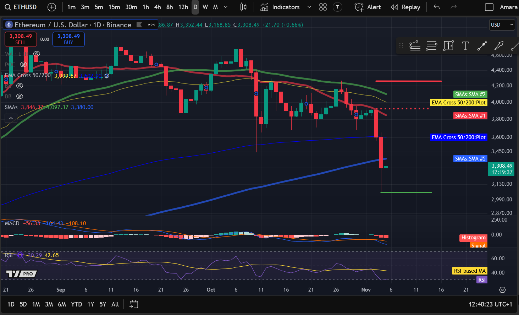Viewport: 519px width, 315px height.
Task: Open the Indicators dropdown arrow
Action: coord(308,7)
